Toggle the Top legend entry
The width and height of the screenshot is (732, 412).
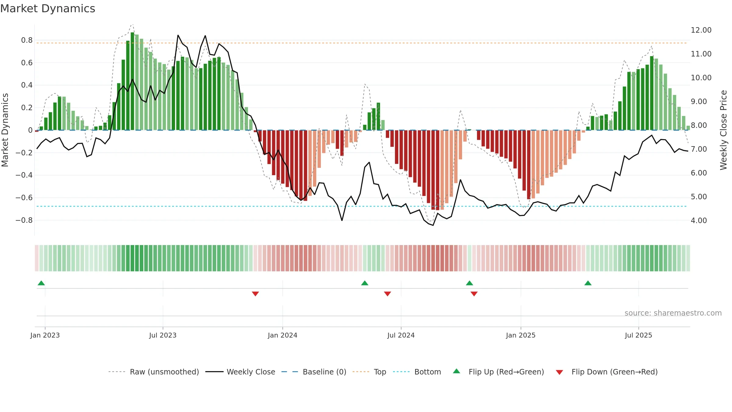point(369,372)
